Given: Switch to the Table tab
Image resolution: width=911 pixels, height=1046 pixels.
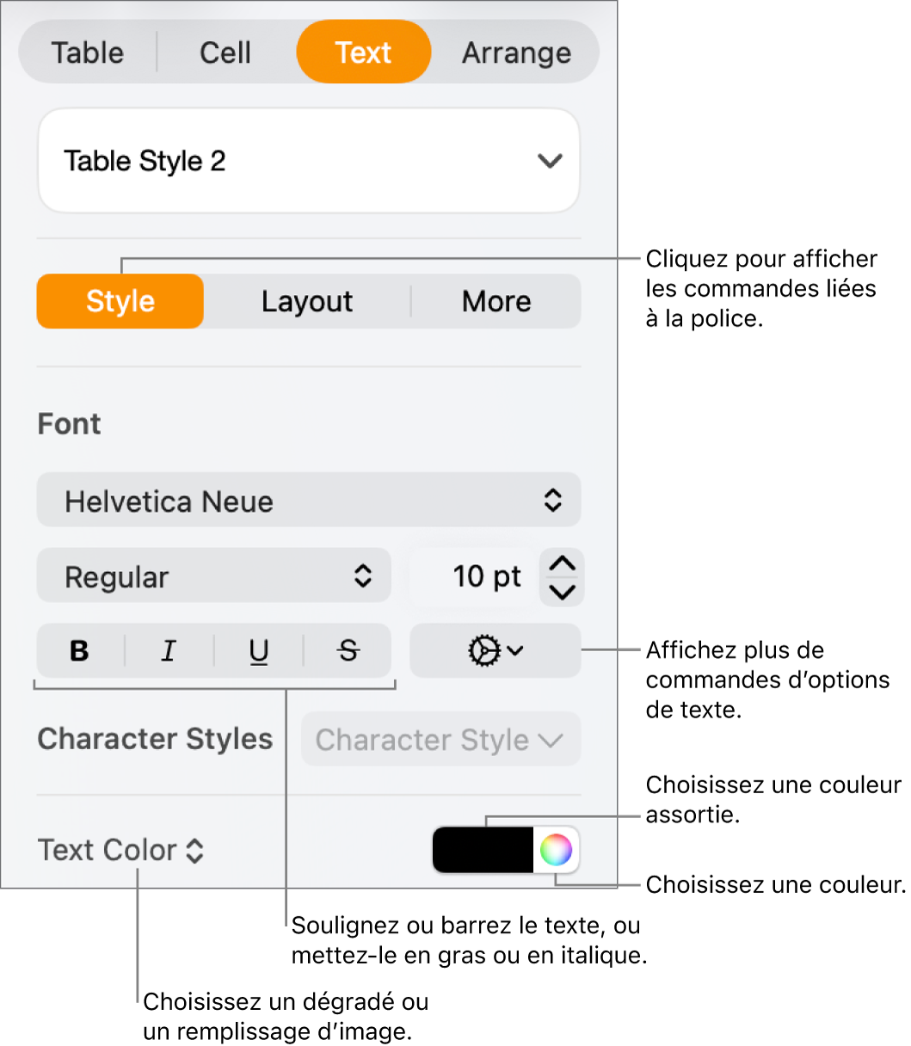Looking at the screenshot, I should (x=87, y=52).
